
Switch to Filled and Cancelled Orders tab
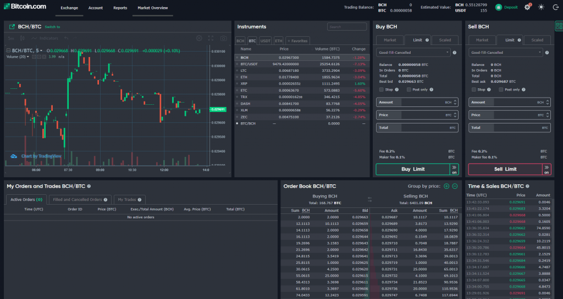click(x=80, y=200)
